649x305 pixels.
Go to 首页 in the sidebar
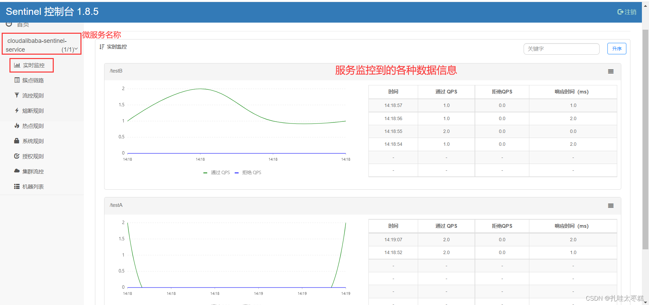click(x=23, y=25)
